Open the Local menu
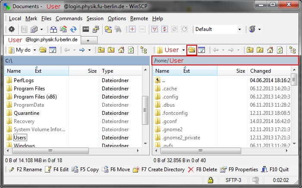The height and width of the screenshot is (188, 302). [15, 18]
